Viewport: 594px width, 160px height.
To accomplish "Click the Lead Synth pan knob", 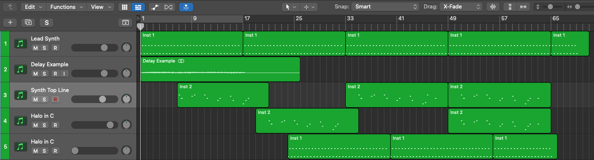I will 126,48.
